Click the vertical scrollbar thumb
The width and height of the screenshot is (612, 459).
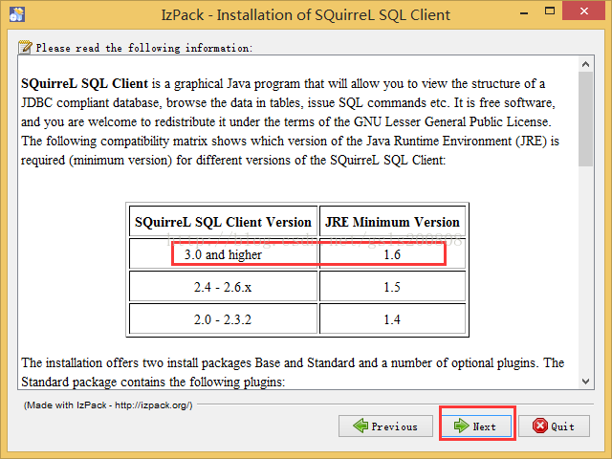coord(585,120)
